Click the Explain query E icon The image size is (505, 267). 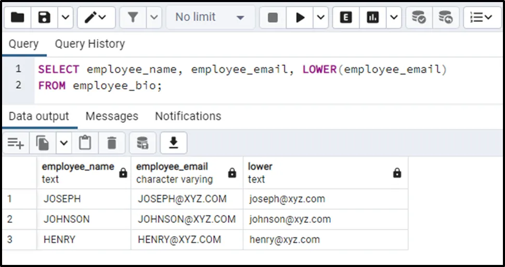[346, 18]
